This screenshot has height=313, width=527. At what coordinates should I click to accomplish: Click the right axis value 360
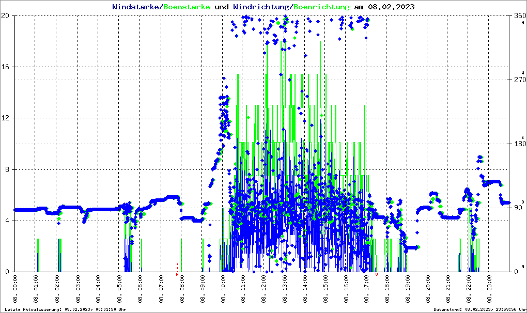(520, 16)
